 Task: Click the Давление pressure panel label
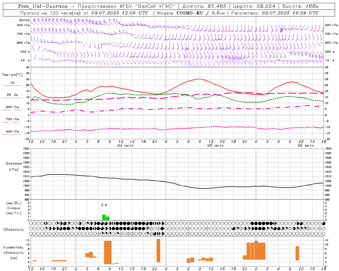coord(14,164)
